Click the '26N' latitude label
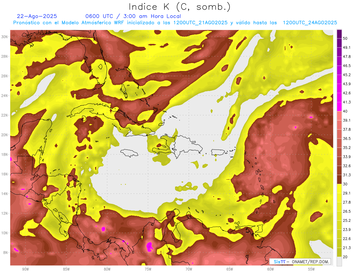Screen dimensions: 353x273 [x=5, y=76]
